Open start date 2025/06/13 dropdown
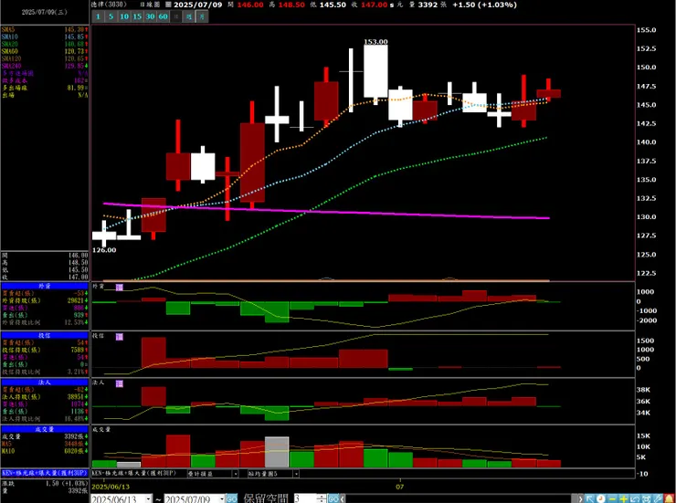Viewport: 676px width, 503px height. pyautogui.click(x=149, y=499)
